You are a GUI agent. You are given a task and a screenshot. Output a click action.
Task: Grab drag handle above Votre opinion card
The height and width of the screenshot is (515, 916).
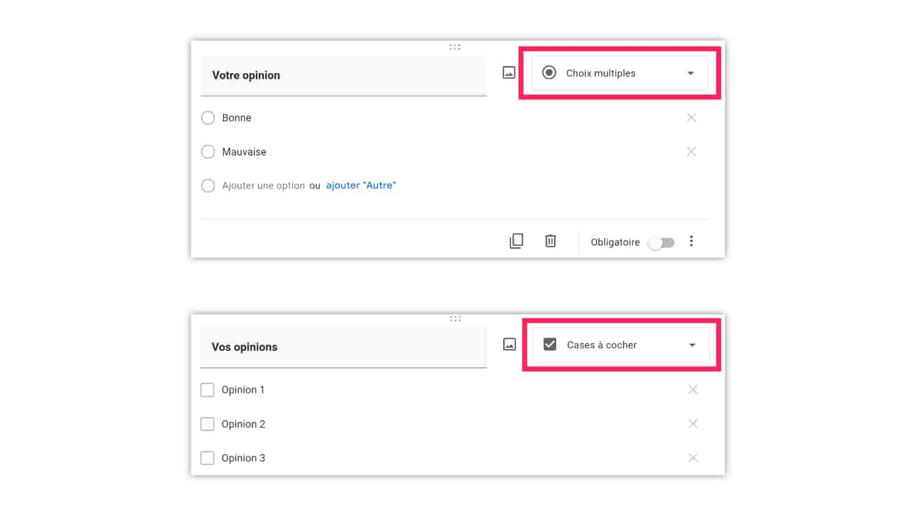[x=455, y=47]
